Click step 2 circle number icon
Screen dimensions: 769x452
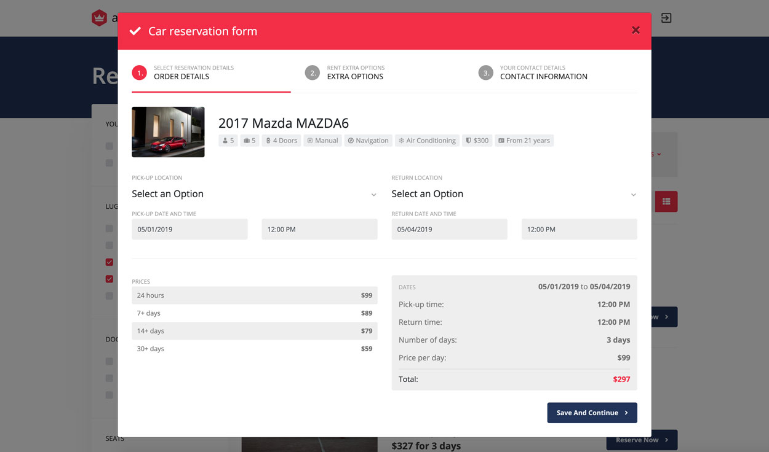coord(313,73)
